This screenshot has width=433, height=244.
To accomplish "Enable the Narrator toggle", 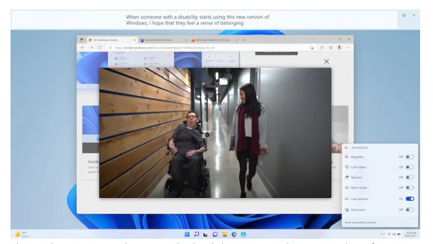I will tap(410, 177).
